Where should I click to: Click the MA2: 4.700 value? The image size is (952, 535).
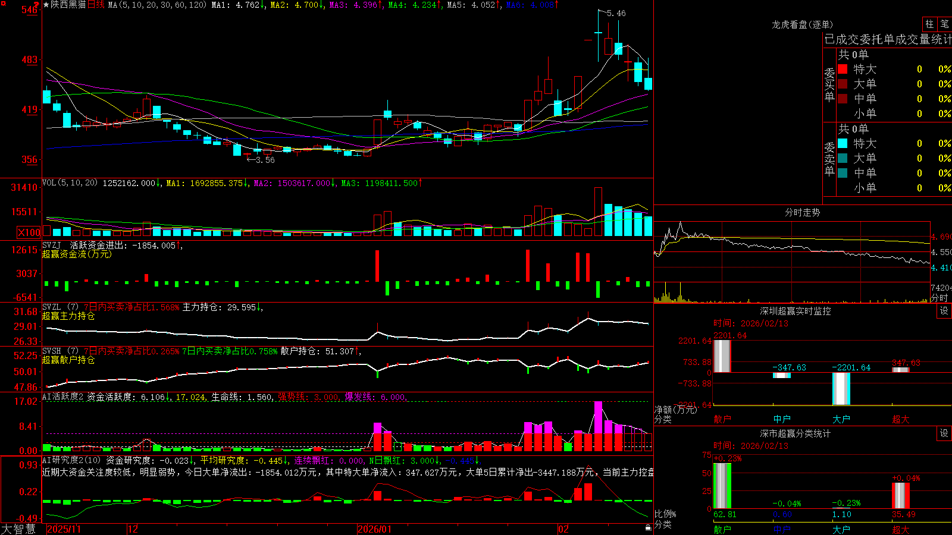click(295, 5)
